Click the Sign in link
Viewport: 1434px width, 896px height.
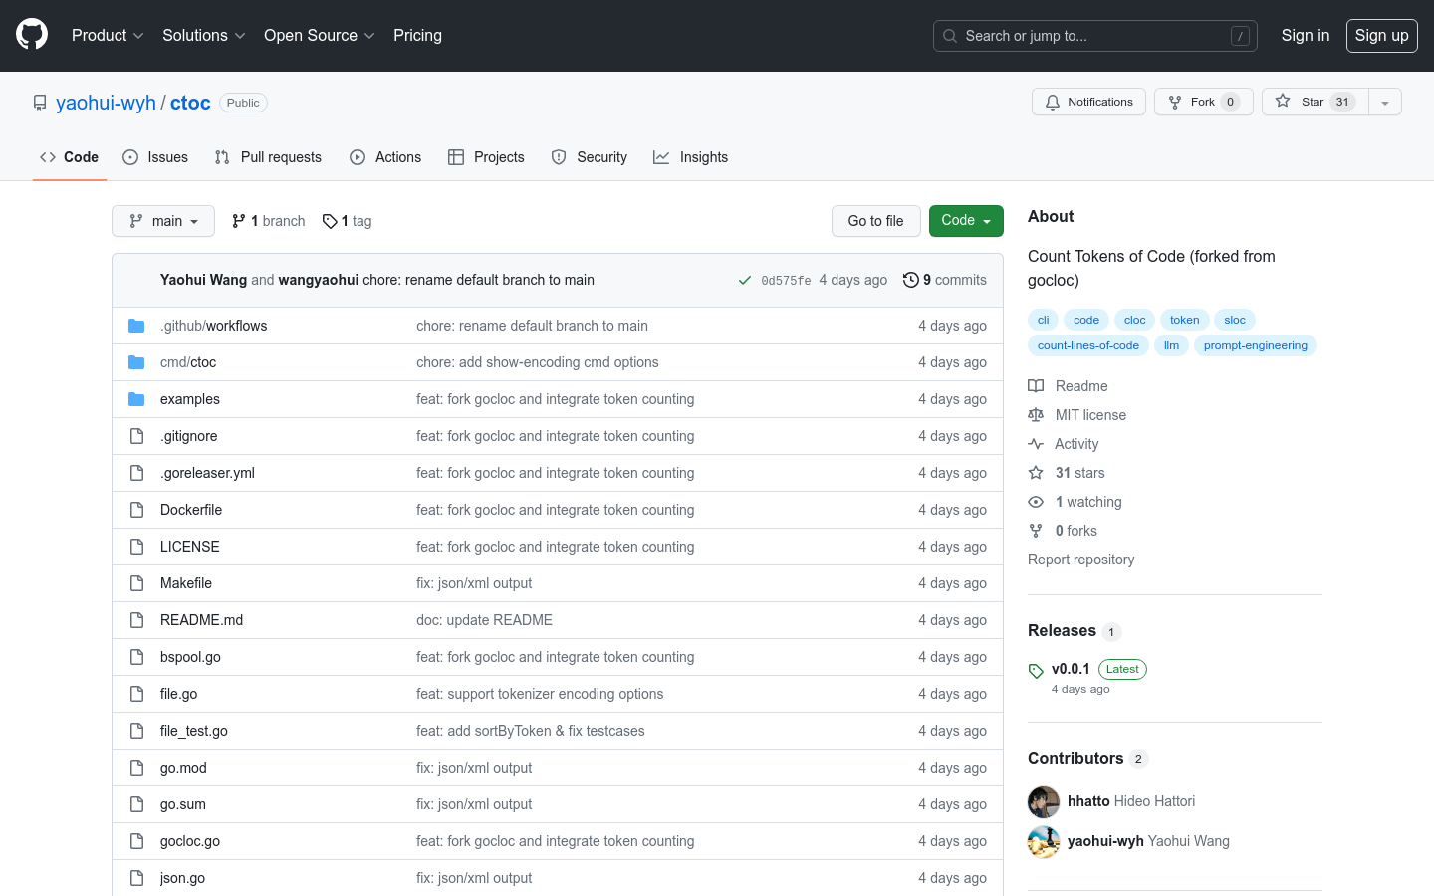tap(1306, 36)
